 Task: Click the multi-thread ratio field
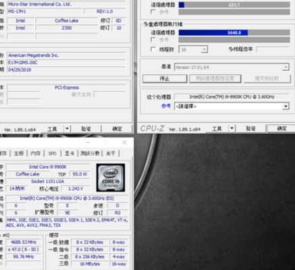tap(273, 49)
